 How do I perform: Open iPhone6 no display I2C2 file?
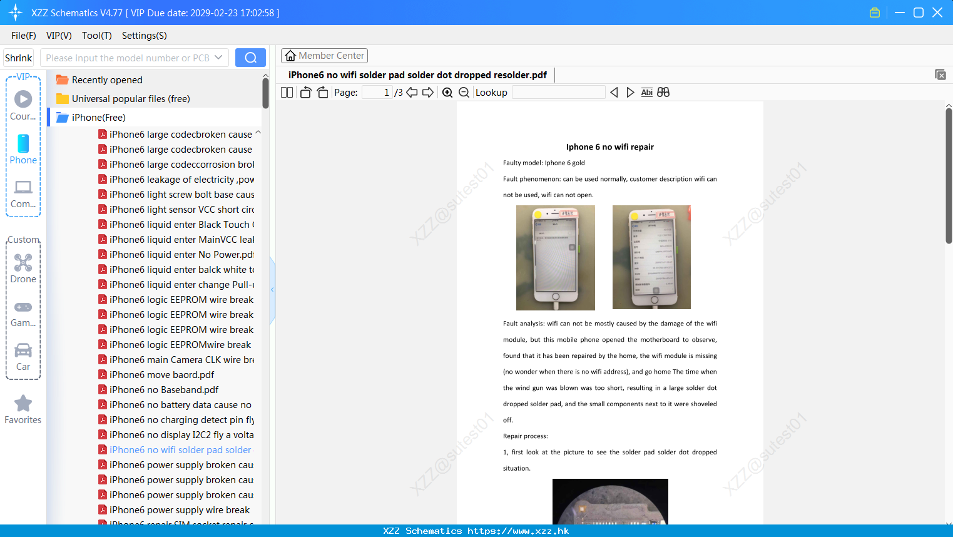click(176, 435)
